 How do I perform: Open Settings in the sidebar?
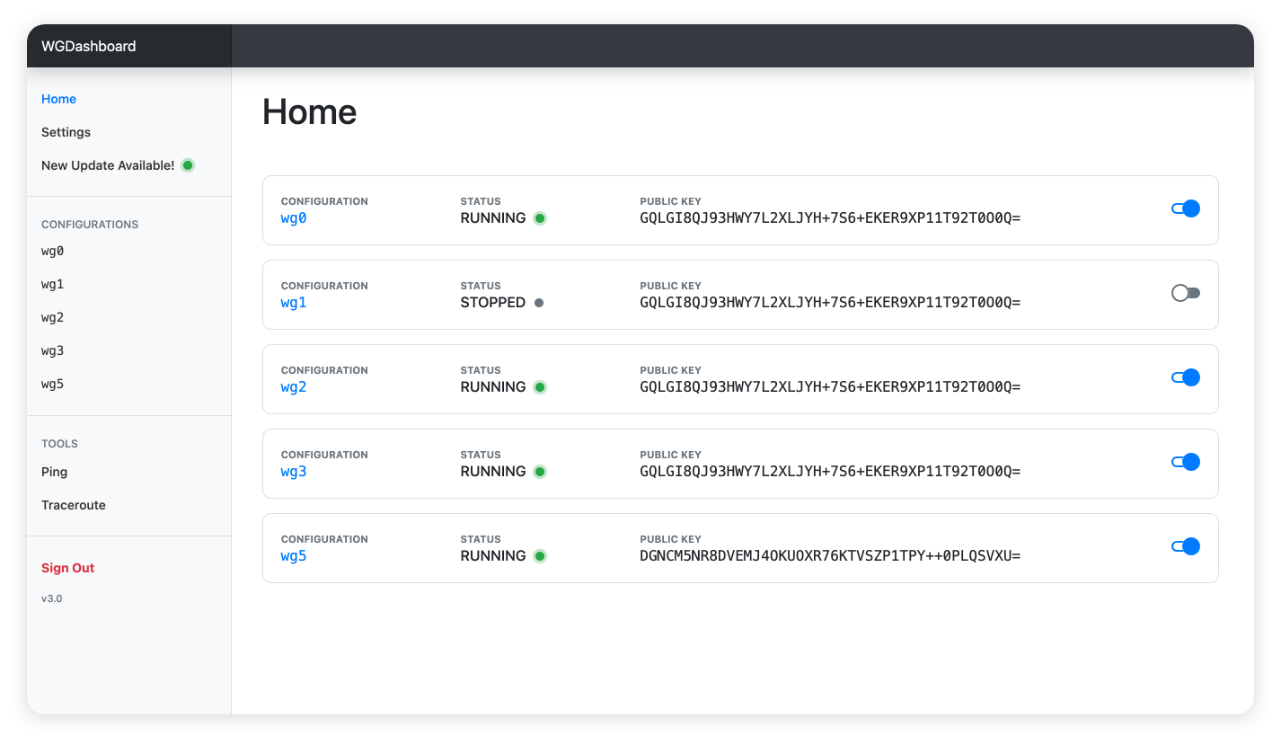click(x=66, y=132)
